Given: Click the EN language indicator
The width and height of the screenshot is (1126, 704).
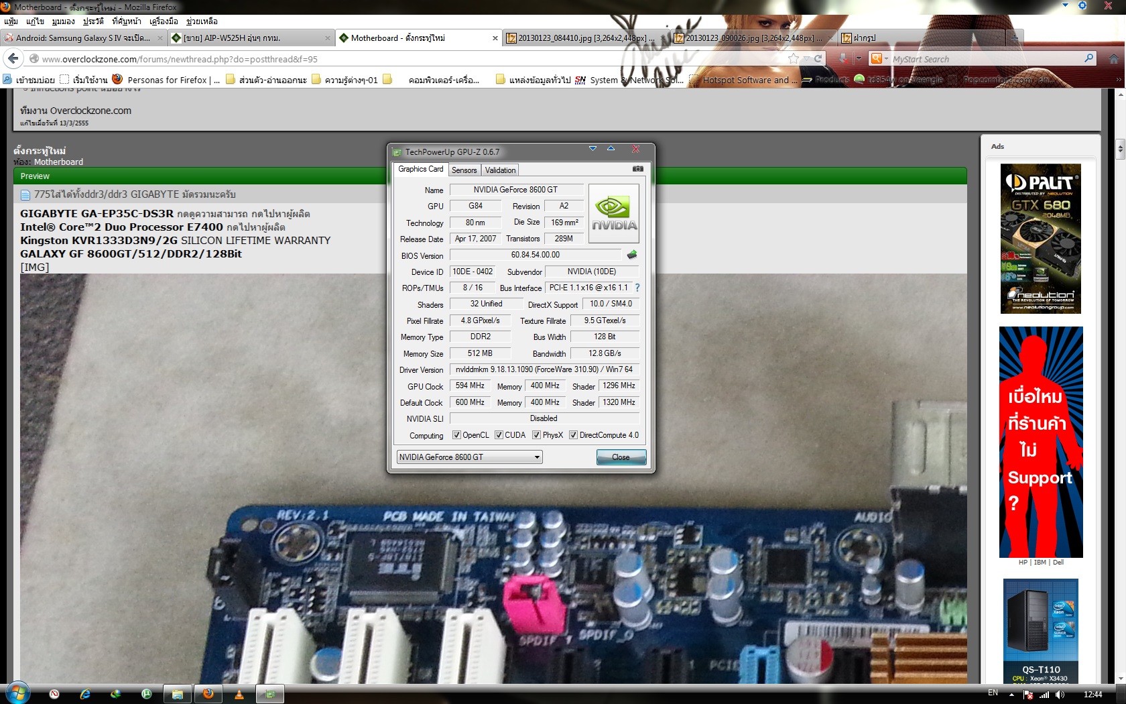Looking at the screenshot, I should [993, 693].
